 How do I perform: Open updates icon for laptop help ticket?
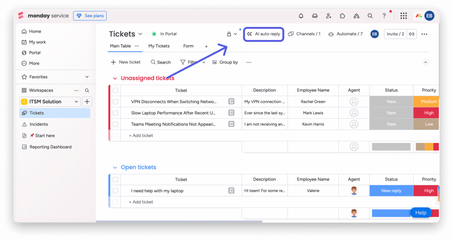point(231,191)
